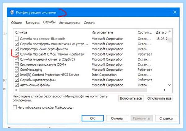The image size is (186, 131).
Task: Click the vertical scrollbar thumb
Action: pyautogui.click(x=170, y=40)
